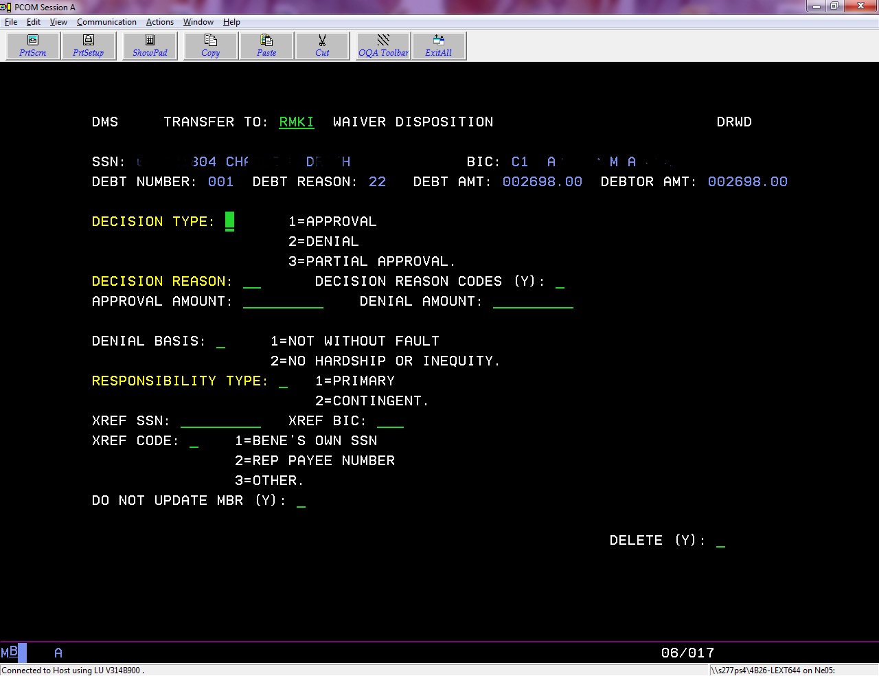879x676 pixels.
Task: Open the File menu
Action: 11,22
